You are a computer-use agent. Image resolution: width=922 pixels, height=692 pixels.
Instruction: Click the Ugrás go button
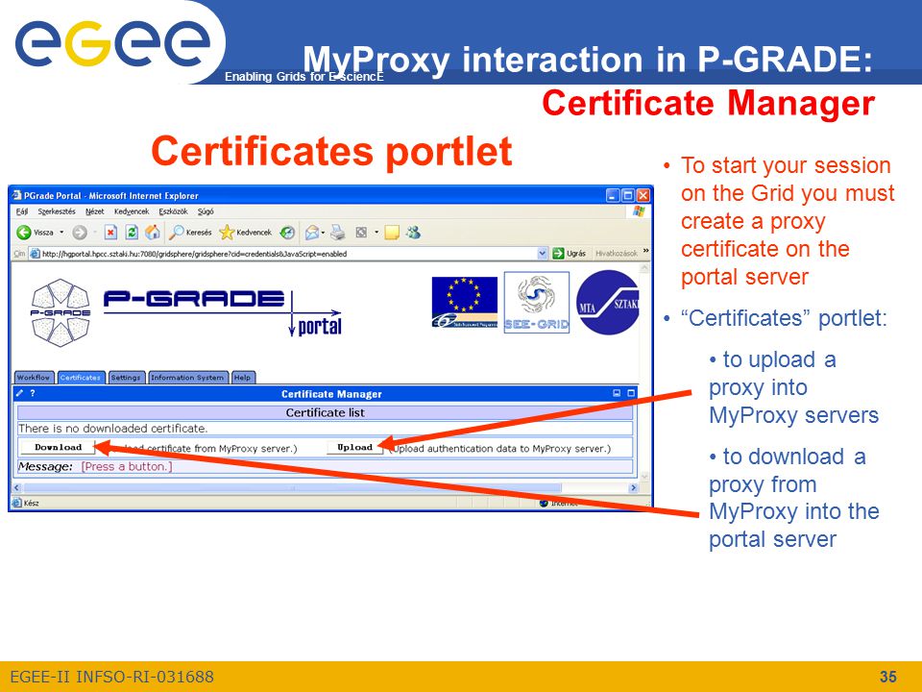point(570,254)
